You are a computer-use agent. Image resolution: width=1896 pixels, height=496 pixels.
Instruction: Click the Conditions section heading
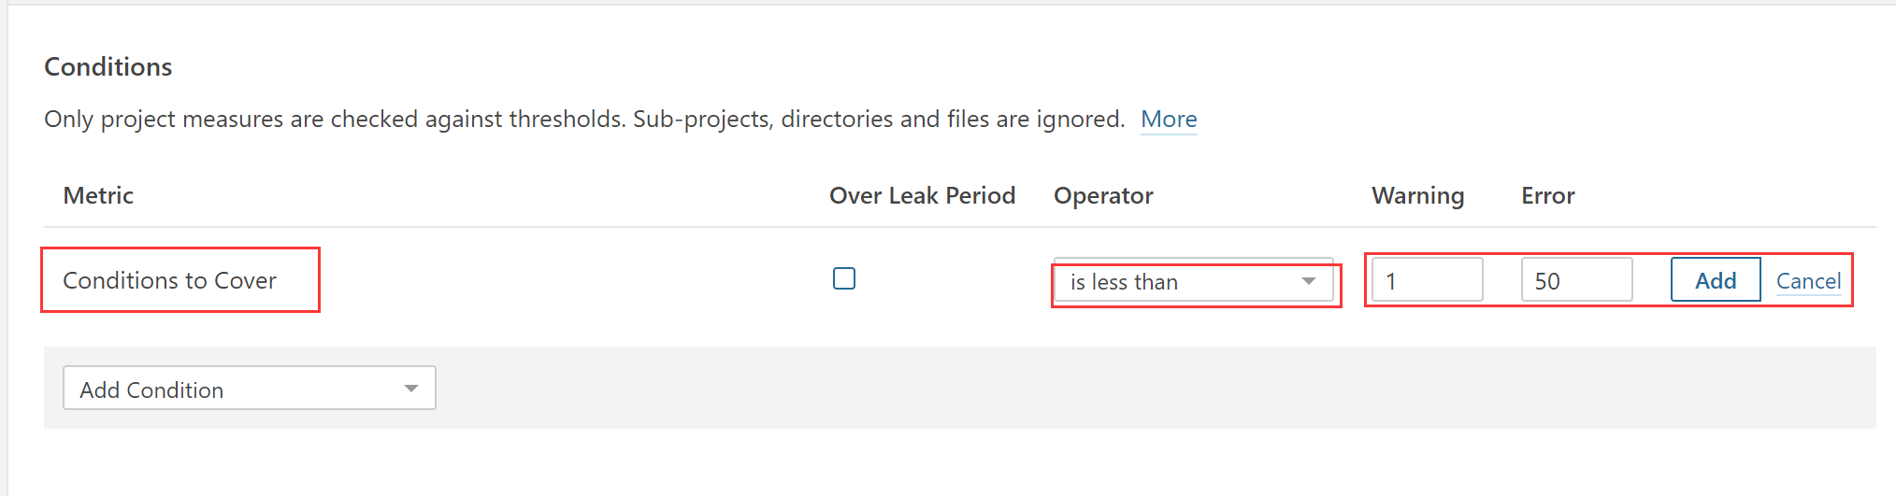pos(108,67)
